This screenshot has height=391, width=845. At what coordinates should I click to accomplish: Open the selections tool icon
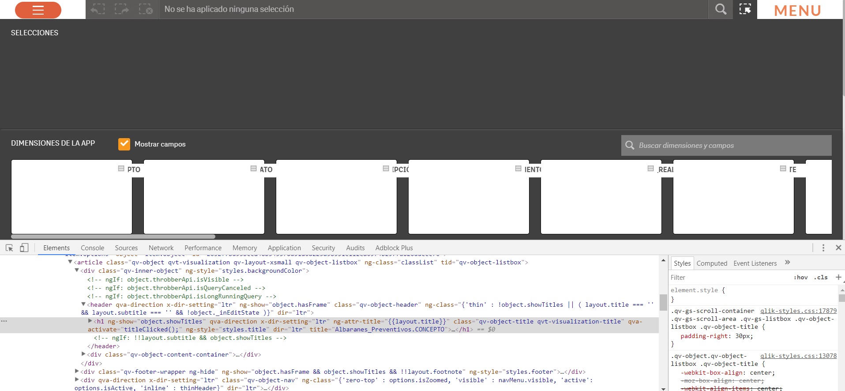[745, 9]
